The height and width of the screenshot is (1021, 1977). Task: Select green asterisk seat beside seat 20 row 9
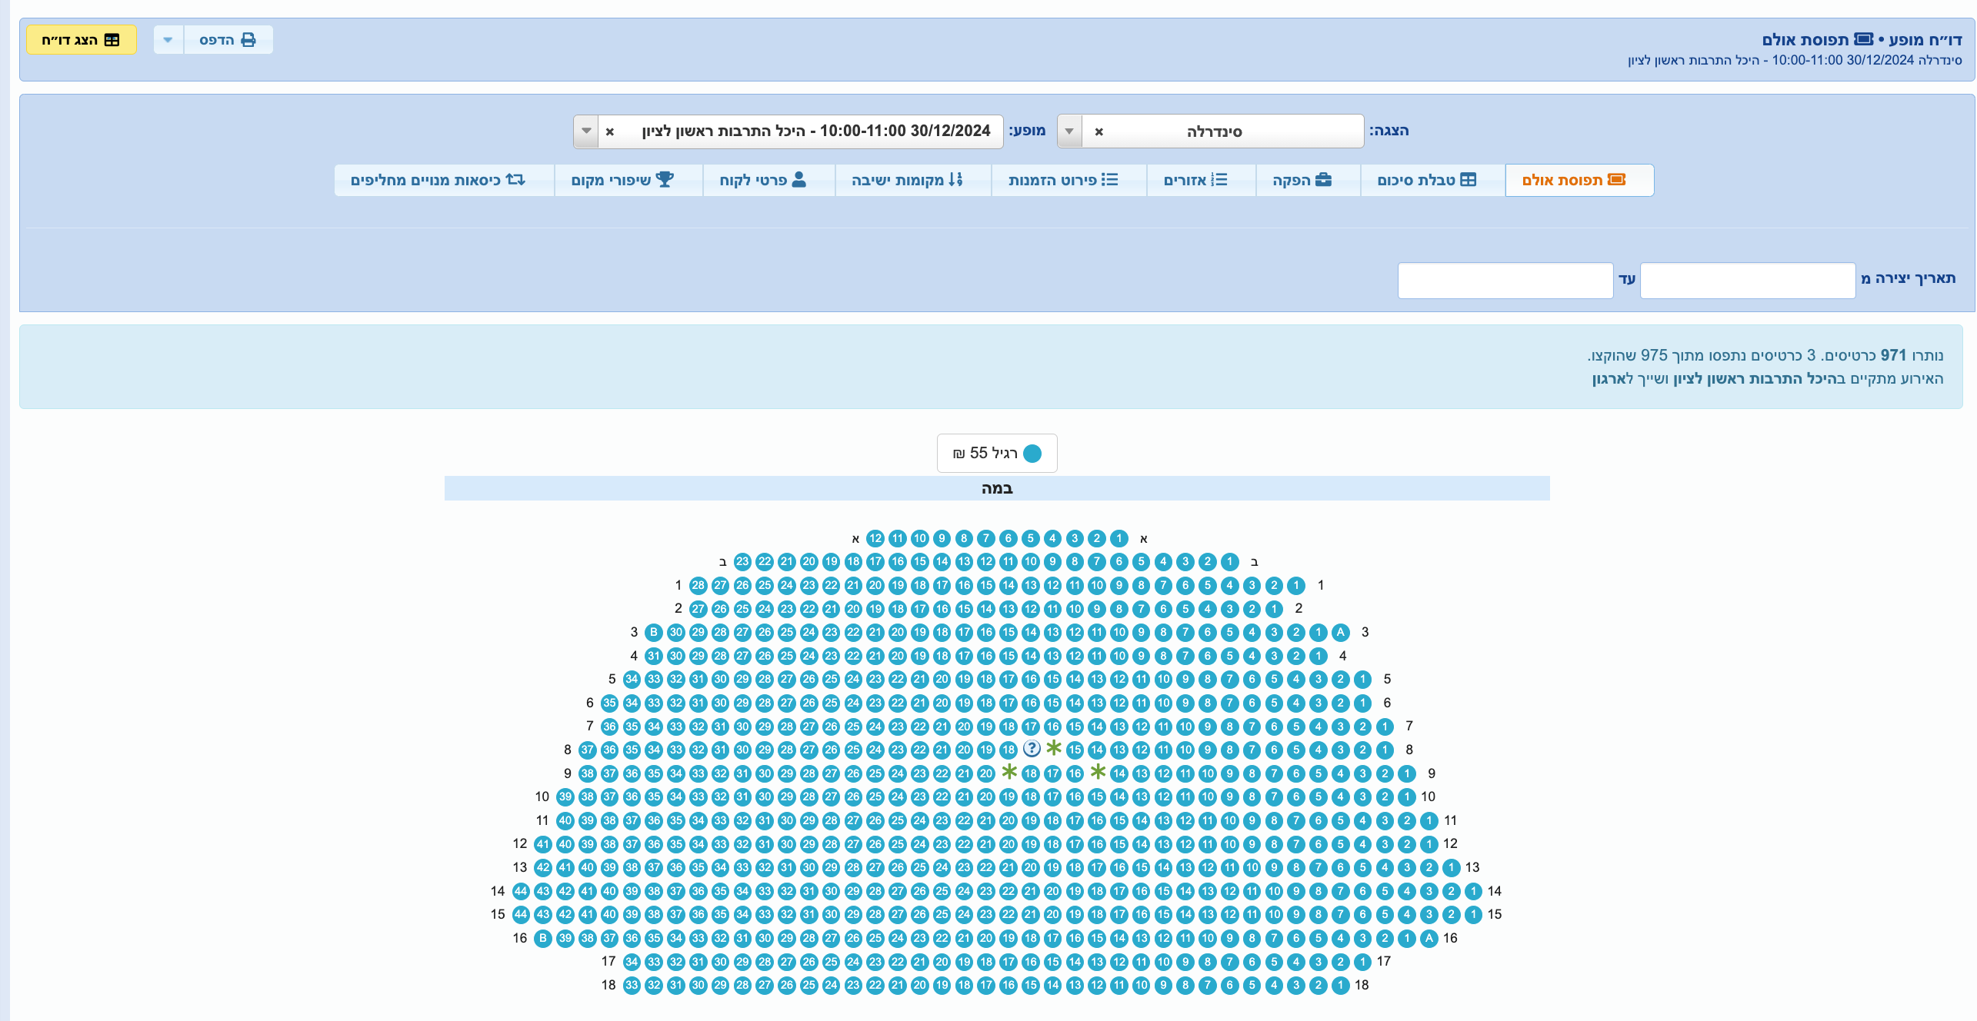1009,772
